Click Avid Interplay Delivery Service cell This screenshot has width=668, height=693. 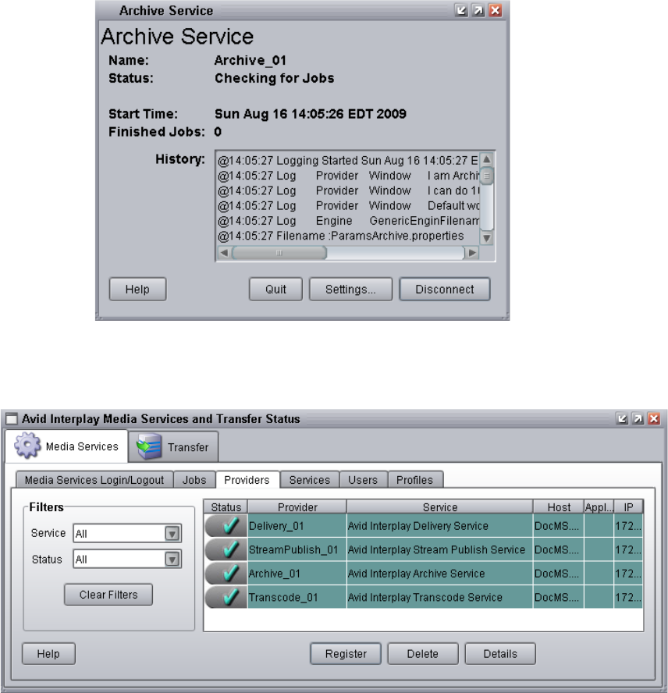click(x=440, y=525)
